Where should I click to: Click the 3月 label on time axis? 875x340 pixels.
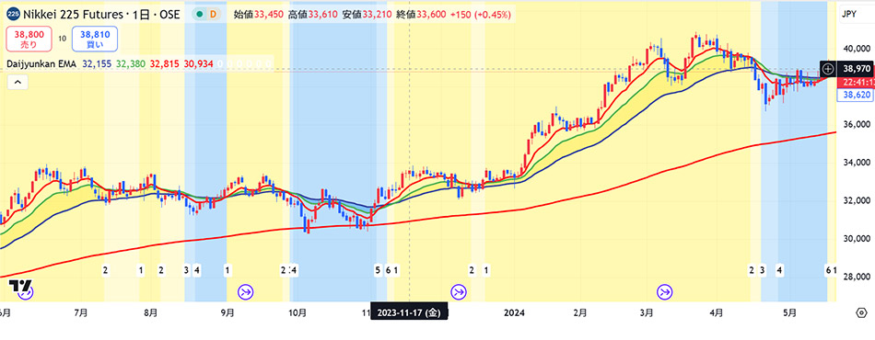(647, 312)
